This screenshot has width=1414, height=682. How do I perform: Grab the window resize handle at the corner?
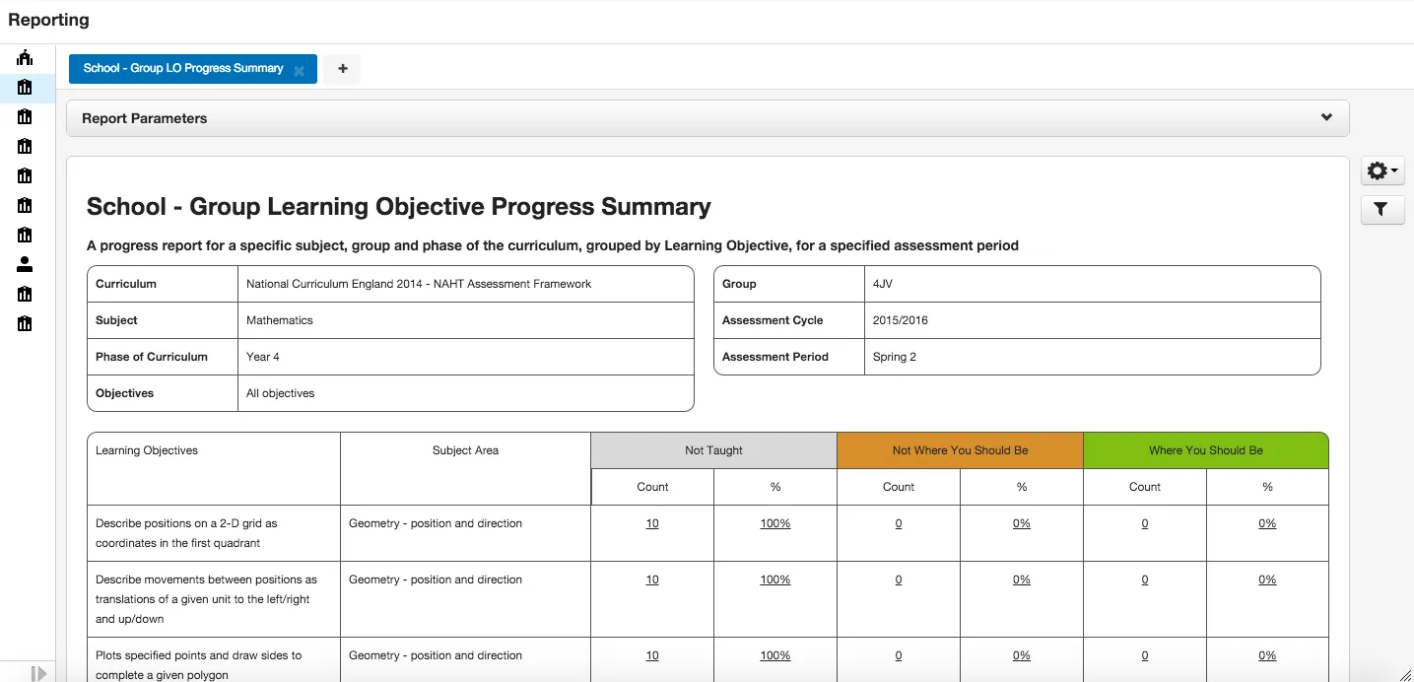tap(1405, 674)
